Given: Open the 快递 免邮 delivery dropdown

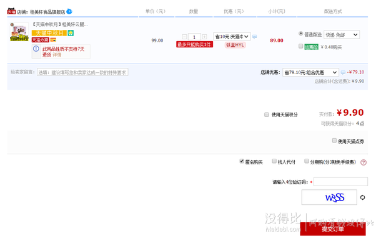Looking at the screenshot, I should point(342,35).
